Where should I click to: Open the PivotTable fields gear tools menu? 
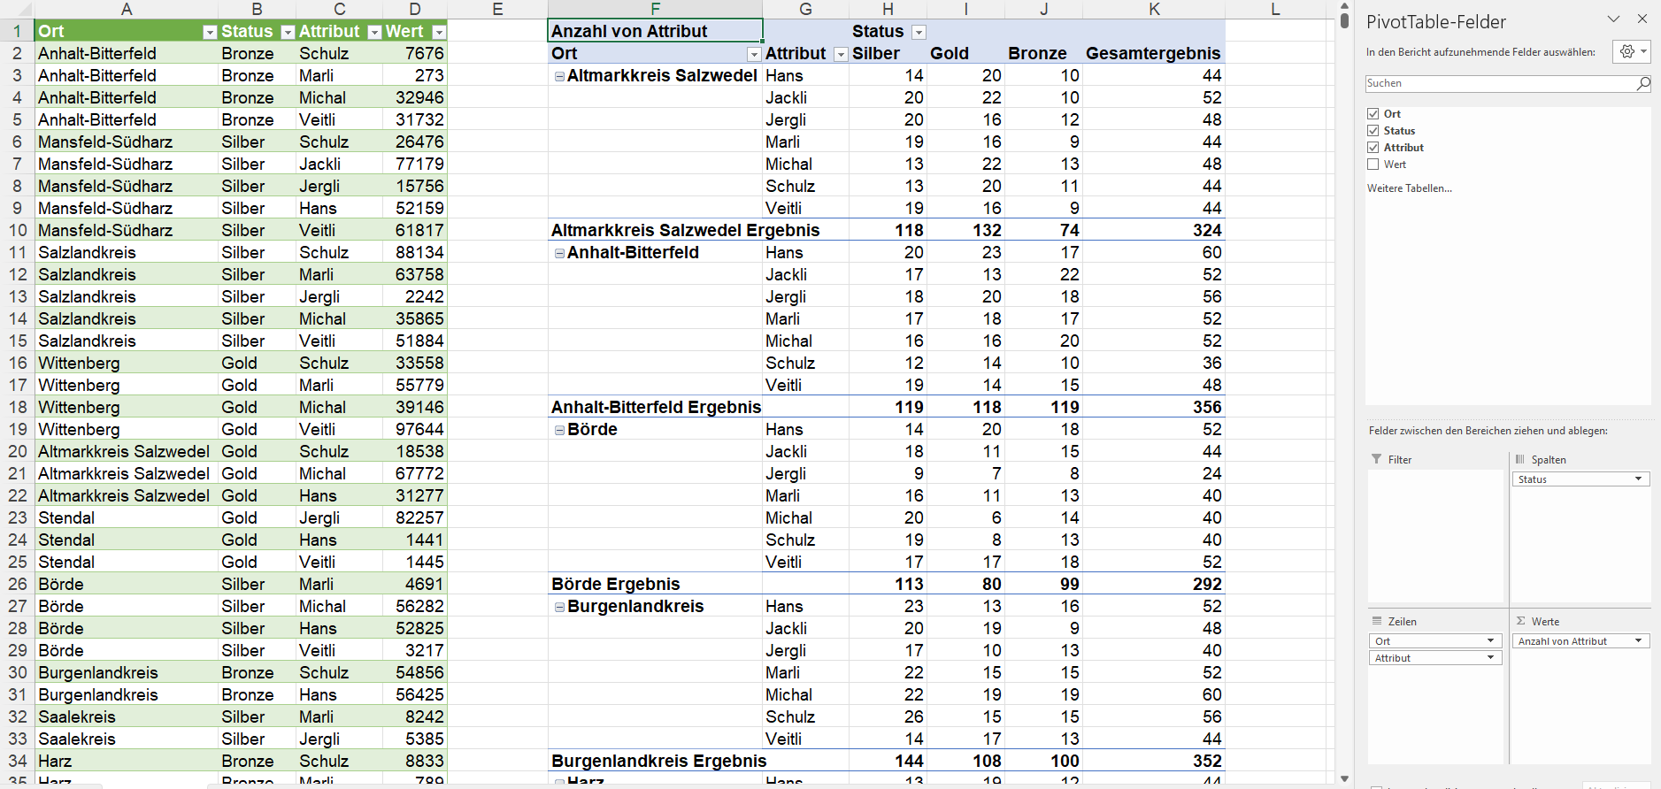coord(1632,52)
